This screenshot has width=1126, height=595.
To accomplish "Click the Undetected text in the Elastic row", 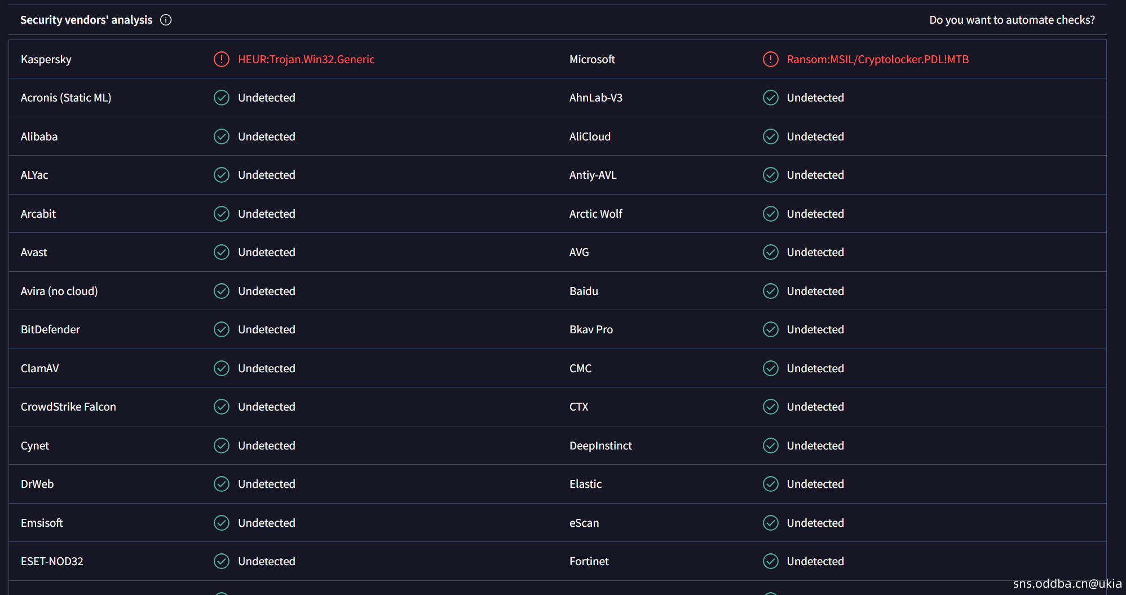I will 815,484.
